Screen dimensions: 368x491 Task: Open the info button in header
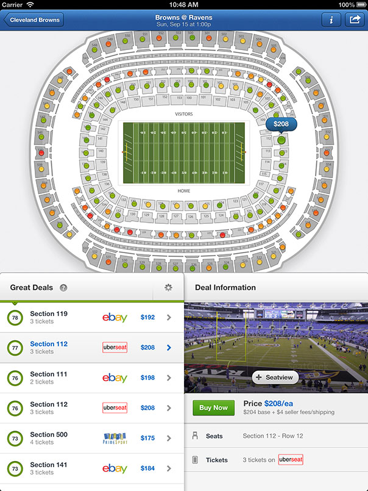[331, 20]
